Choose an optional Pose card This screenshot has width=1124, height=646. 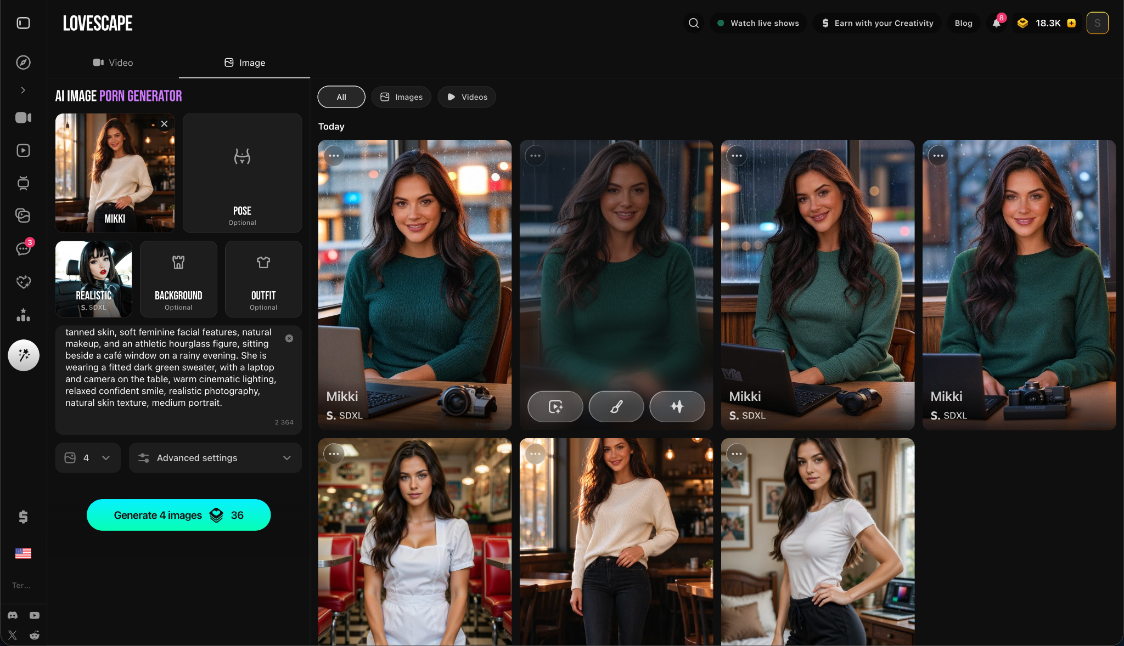point(242,173)
